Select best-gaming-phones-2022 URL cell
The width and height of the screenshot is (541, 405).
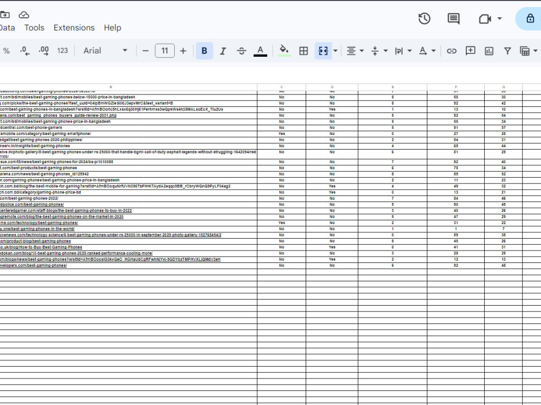point(128,199)
